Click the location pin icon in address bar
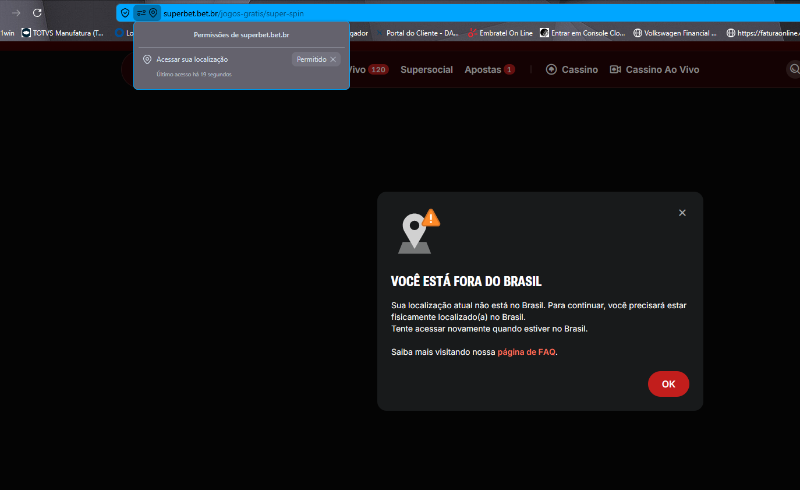Viewport: 800px width, 490px height. (153, 13)
